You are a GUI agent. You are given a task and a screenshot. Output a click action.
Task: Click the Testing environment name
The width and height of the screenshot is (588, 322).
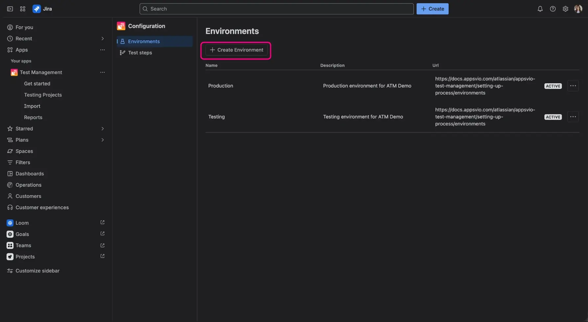click(x=216, y=117)
